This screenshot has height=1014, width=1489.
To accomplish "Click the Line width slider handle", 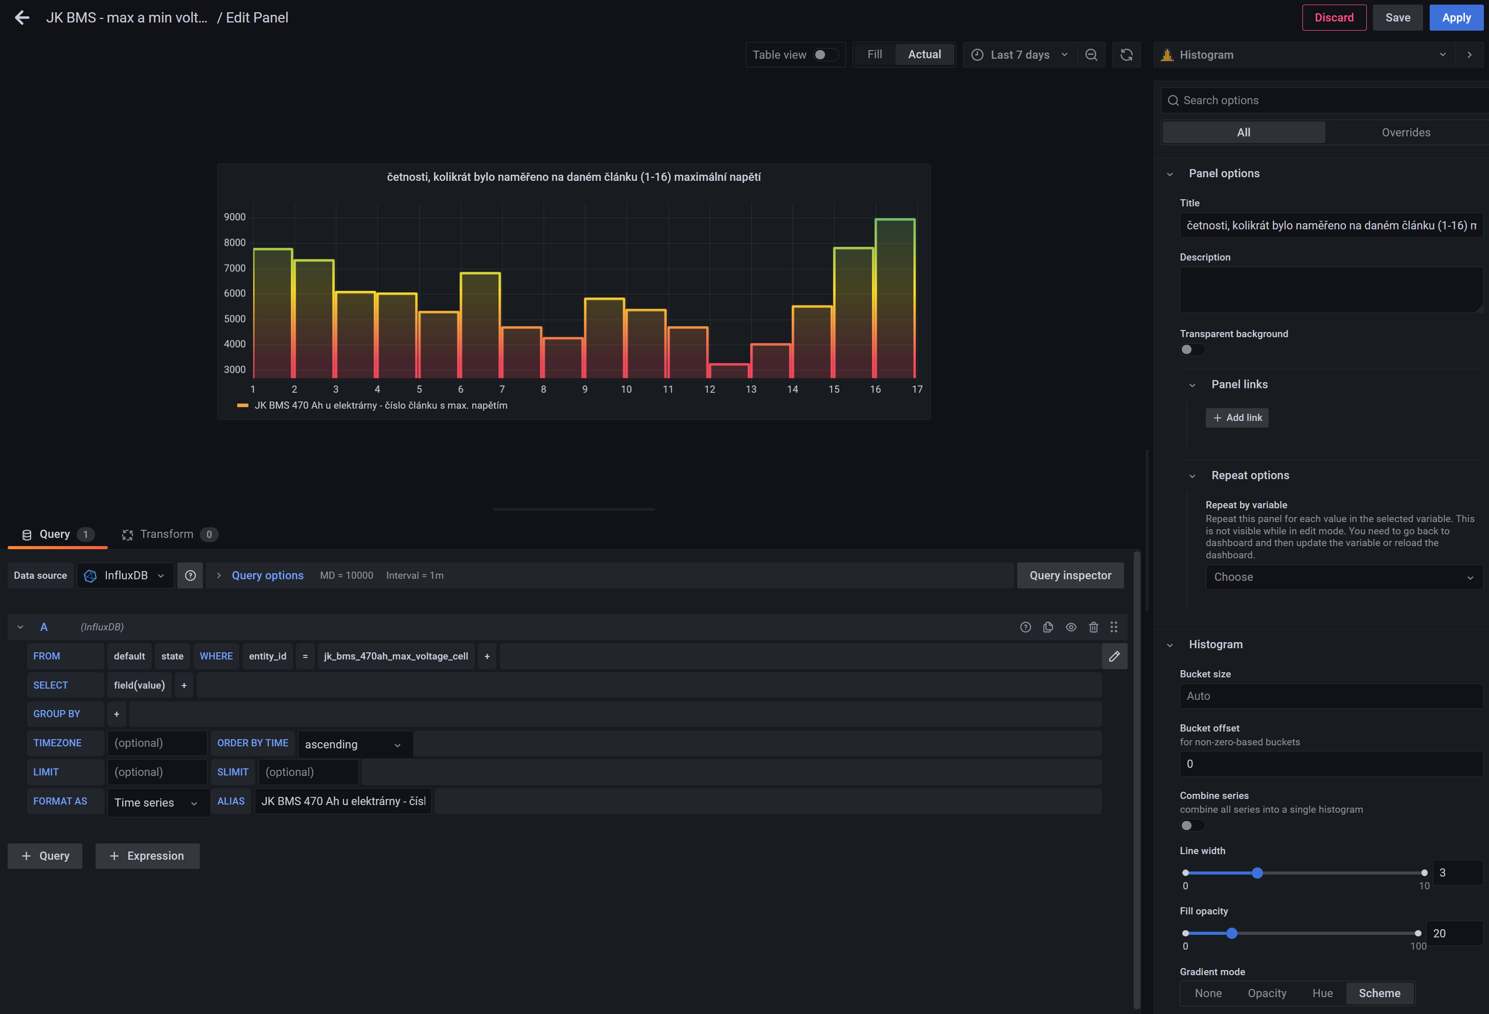I will point(1257,873).
